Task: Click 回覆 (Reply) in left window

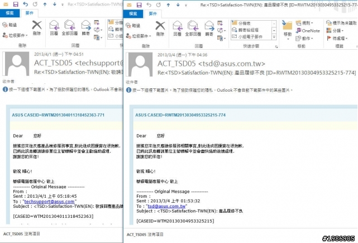Action: point(54,28)
